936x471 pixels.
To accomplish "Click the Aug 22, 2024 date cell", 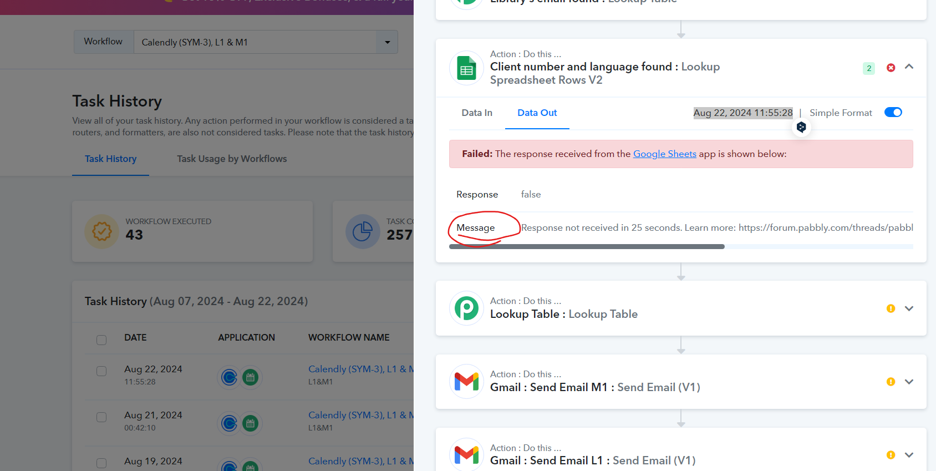I will (153, 369).
